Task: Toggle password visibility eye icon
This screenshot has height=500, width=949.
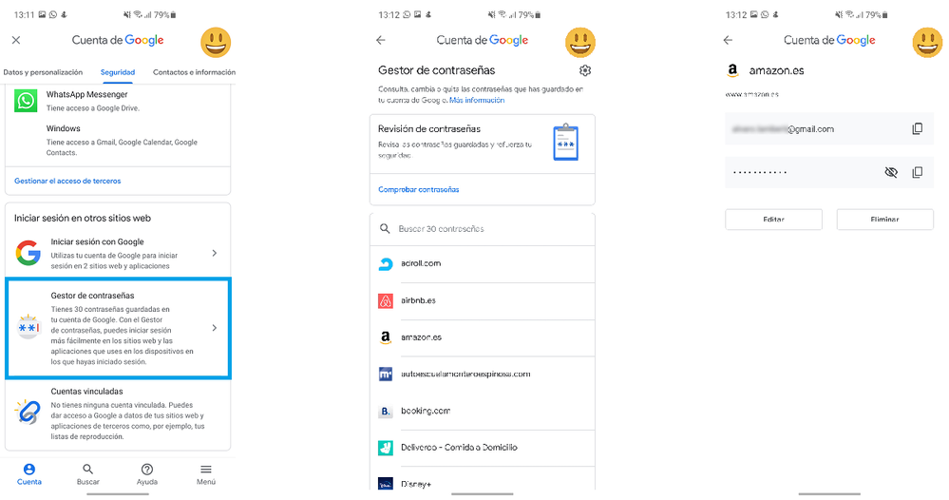Action: (x=891, y=172)
